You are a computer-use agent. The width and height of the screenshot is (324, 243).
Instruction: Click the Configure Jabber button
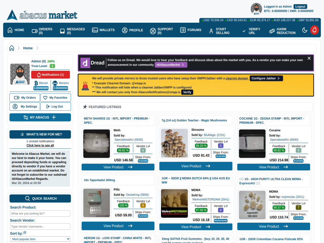pos(266,78)
